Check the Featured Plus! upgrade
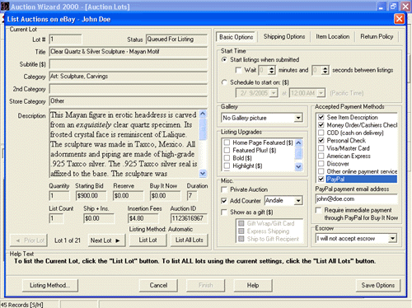 [x=227, y=150]
